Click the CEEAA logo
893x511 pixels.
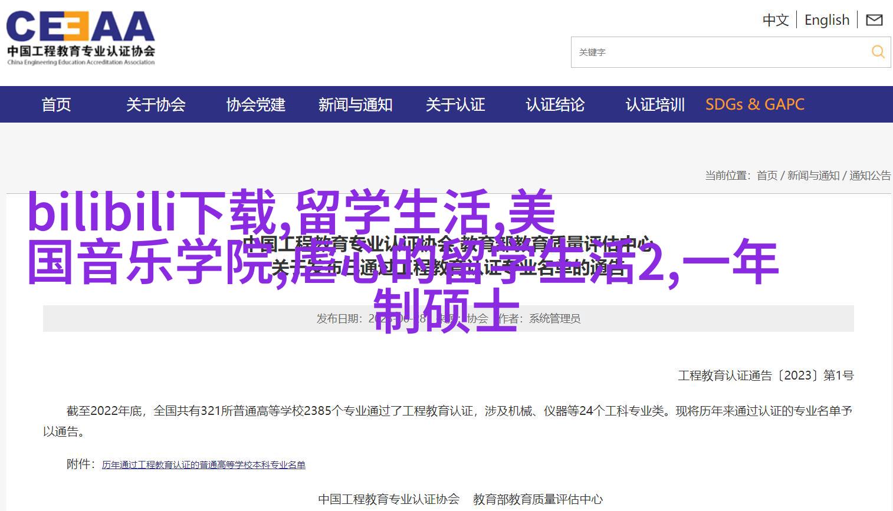click(81, 38)
